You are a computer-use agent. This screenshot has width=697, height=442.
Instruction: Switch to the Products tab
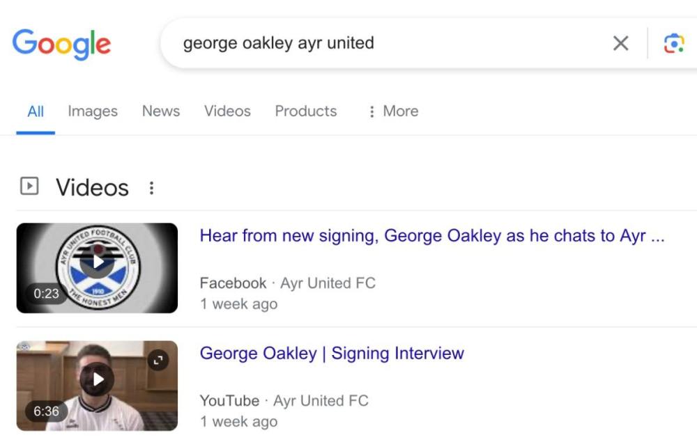point(305,111)
